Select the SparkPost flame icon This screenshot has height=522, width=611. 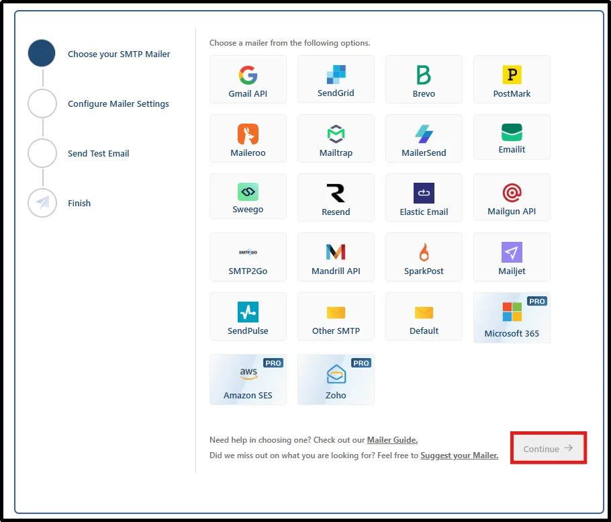[424, 252]
